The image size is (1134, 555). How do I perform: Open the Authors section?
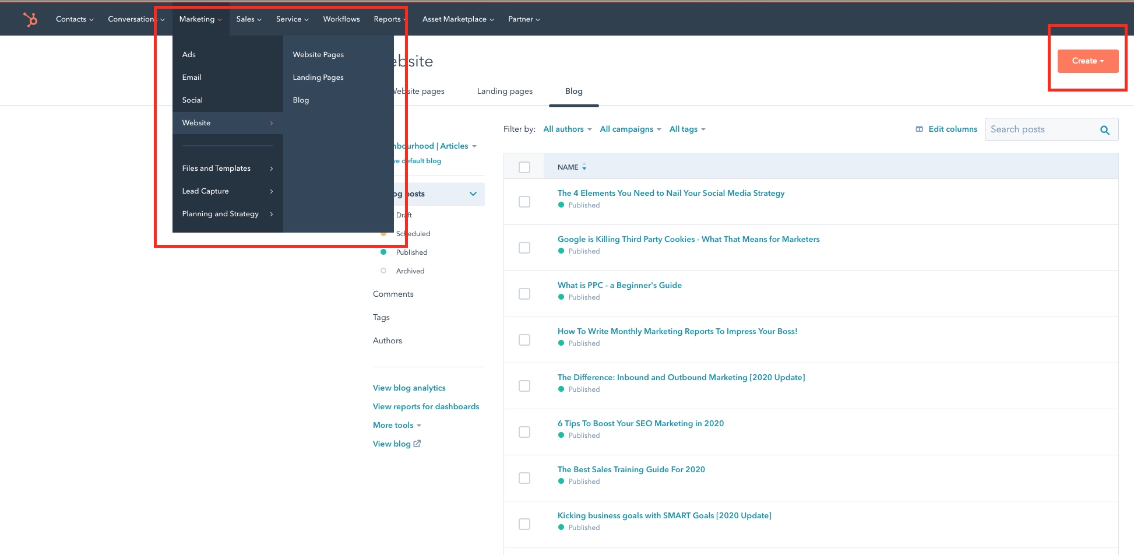(388, 341)
